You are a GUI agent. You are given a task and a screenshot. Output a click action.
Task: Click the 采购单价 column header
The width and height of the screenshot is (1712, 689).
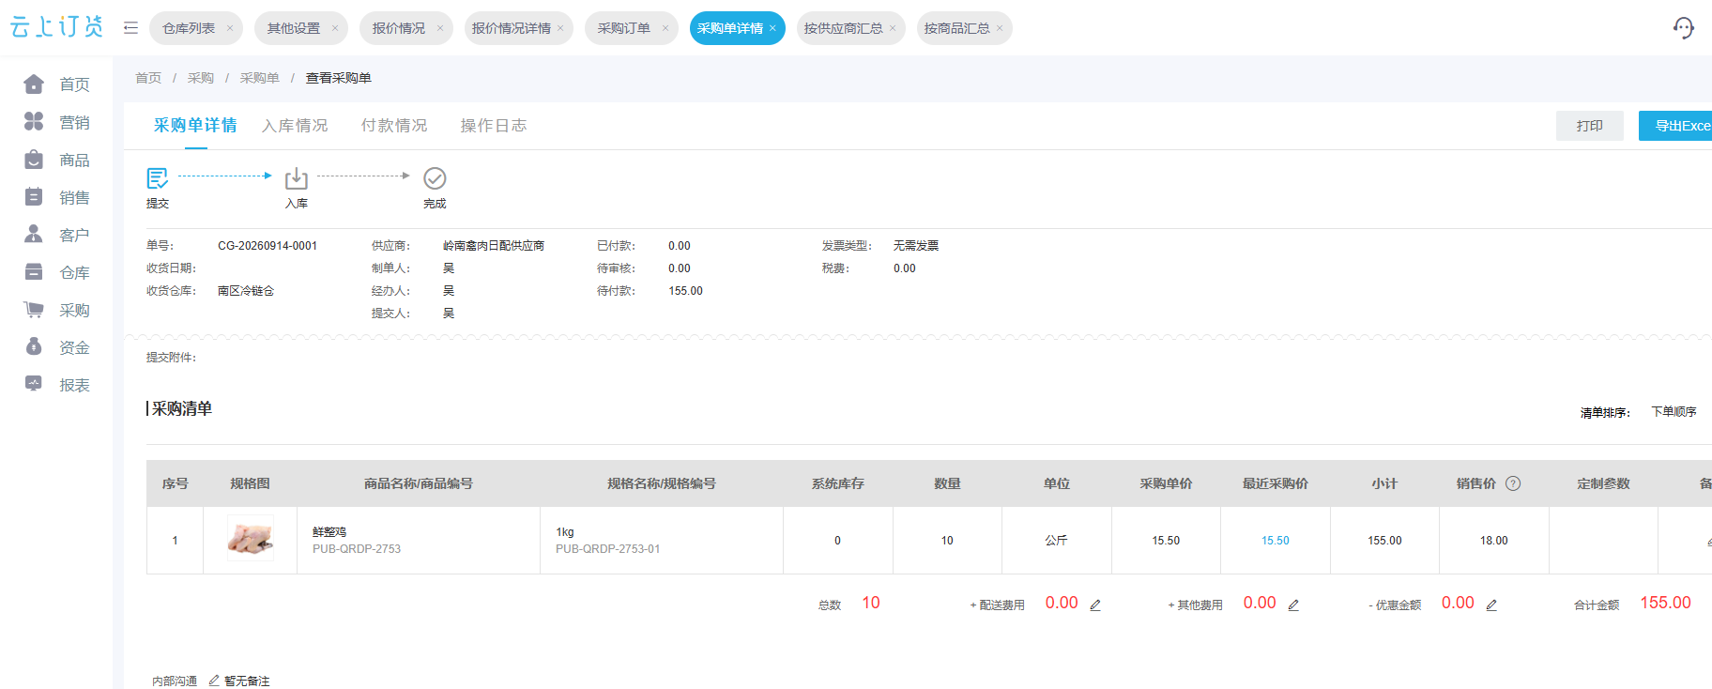point(1166,483)
